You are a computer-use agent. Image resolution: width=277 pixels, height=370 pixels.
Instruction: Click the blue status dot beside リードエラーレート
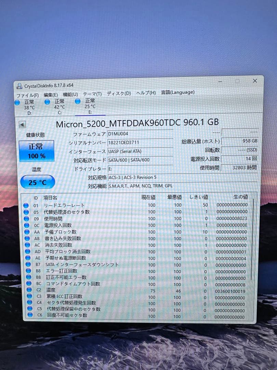[x=25, y=205]
